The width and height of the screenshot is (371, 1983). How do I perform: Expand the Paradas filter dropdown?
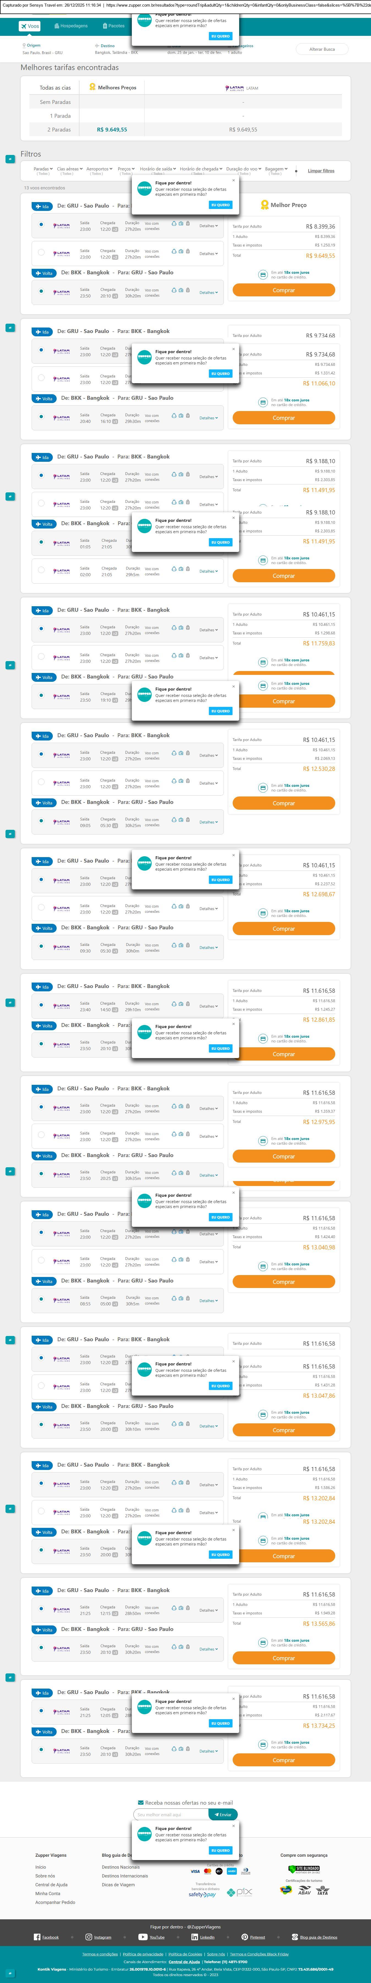coord(43,169)
